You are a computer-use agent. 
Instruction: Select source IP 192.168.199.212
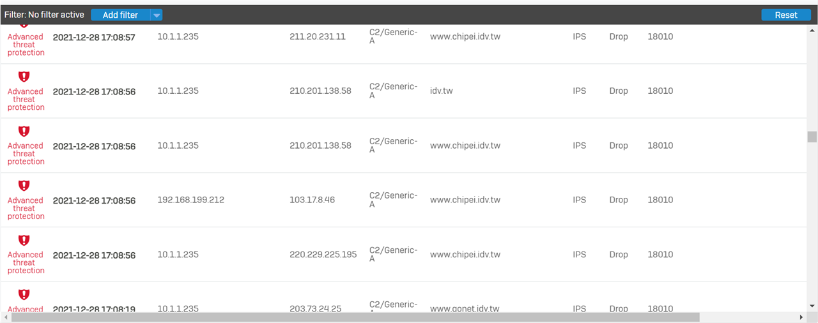point(191,200)
